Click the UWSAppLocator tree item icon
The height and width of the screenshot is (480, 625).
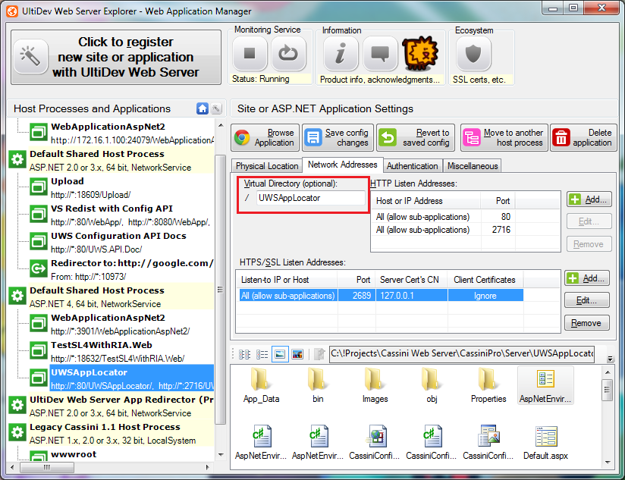(x=39, y=378)
